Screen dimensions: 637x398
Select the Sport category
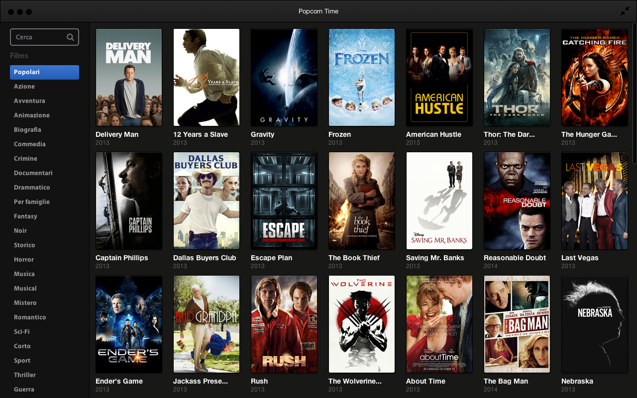22,361
